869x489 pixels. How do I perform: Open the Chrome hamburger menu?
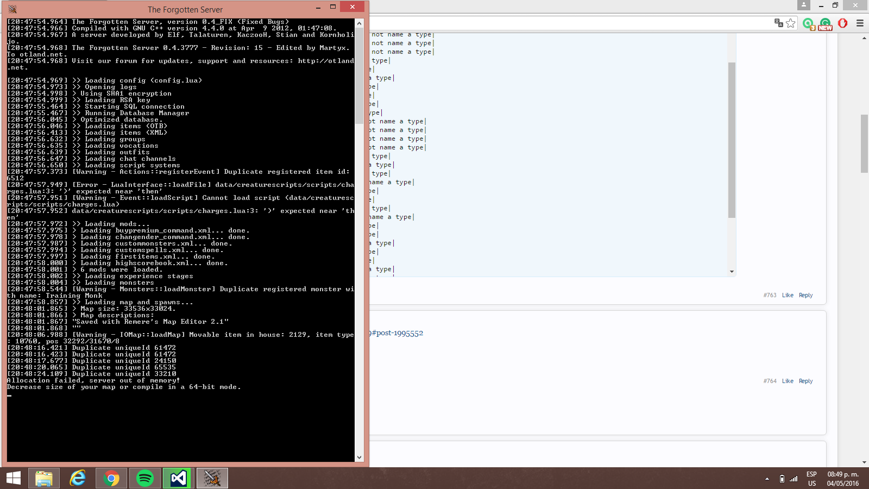click(x=860, y=23)
